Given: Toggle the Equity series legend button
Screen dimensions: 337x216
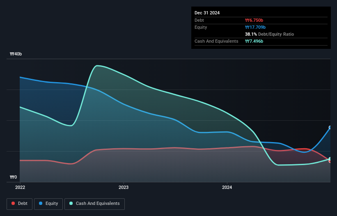Looking at the screenshot, I should [48, 204].
